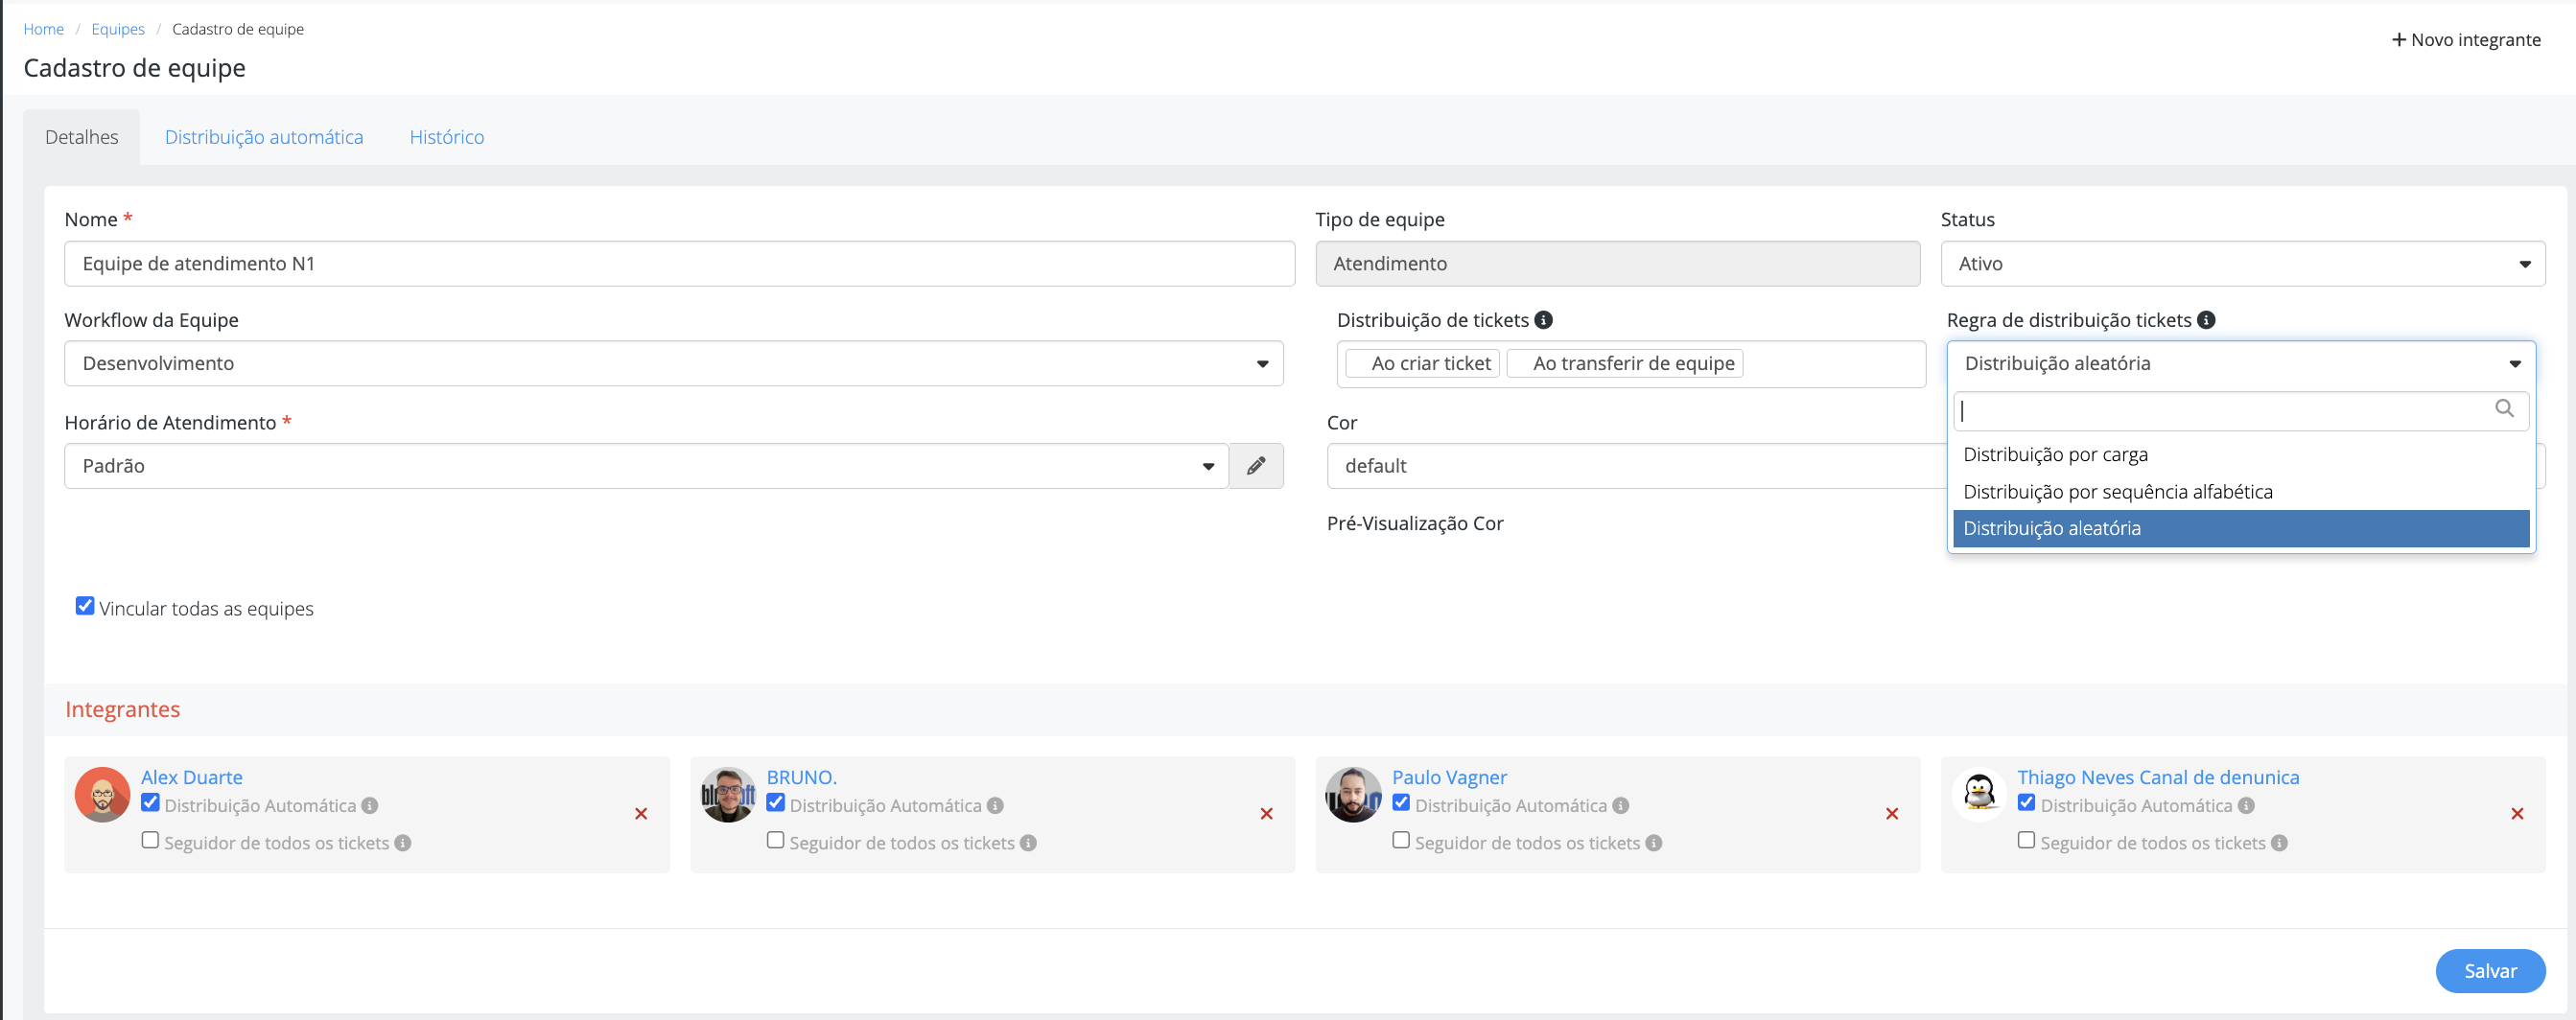Uncheck Distribuição Automática for Alex Duarte
The image size is (2576, 1020).
point(150,802)
